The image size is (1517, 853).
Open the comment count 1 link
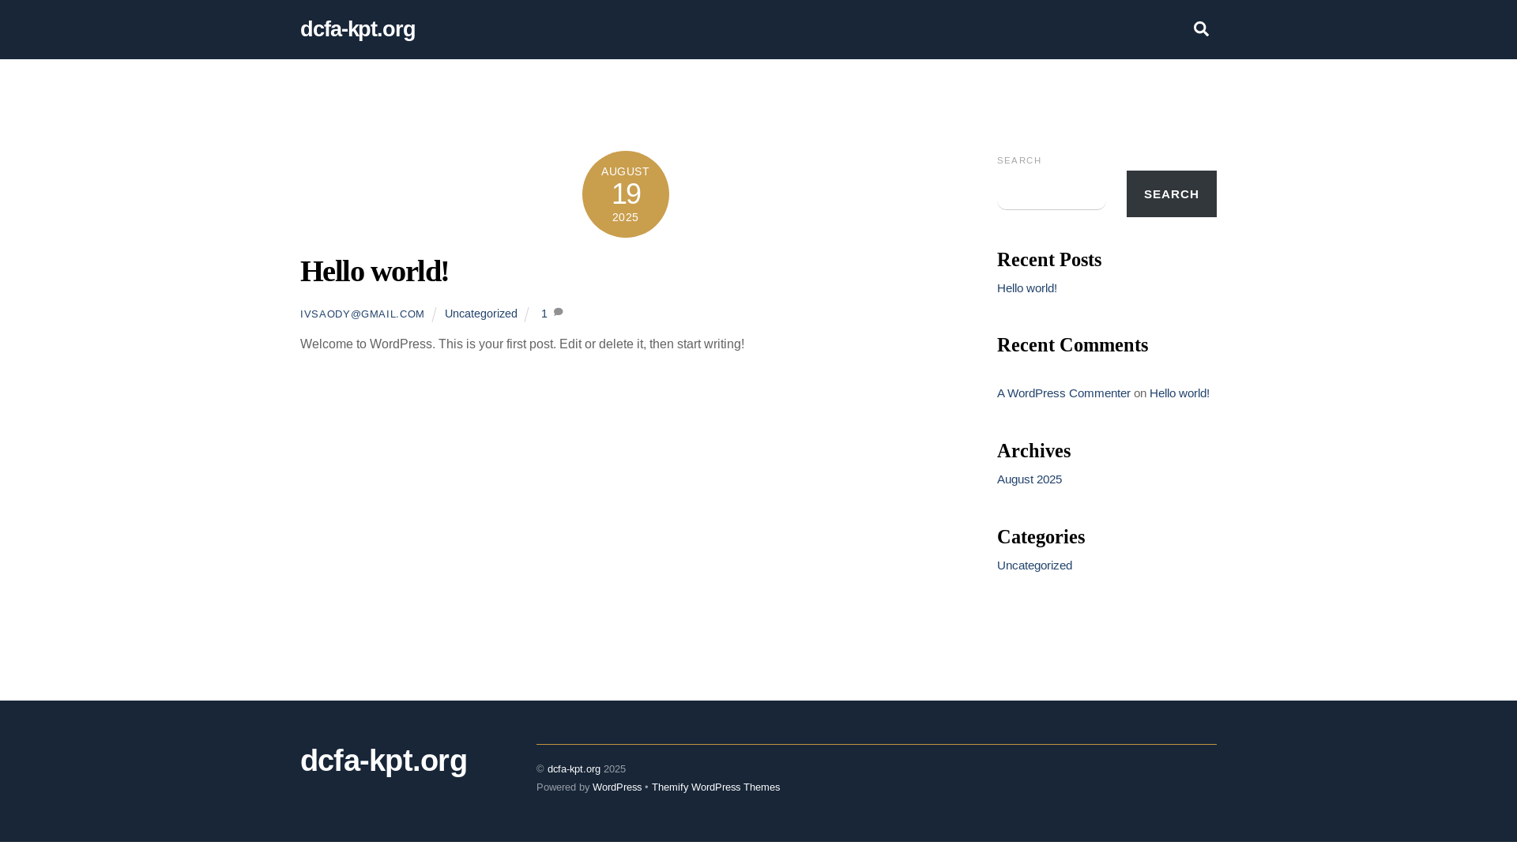click(544, 314)
